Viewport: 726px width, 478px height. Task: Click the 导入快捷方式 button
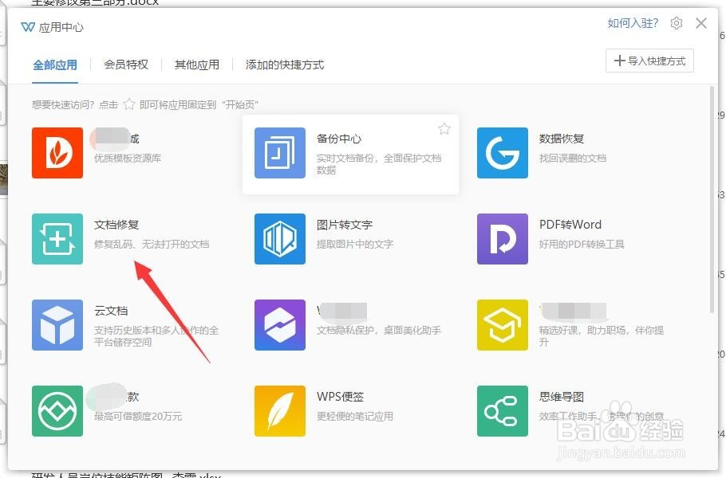click(x=649, y=61)
